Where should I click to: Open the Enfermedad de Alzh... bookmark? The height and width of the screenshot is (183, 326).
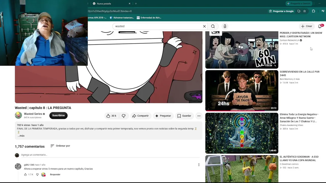coord(149,18)
